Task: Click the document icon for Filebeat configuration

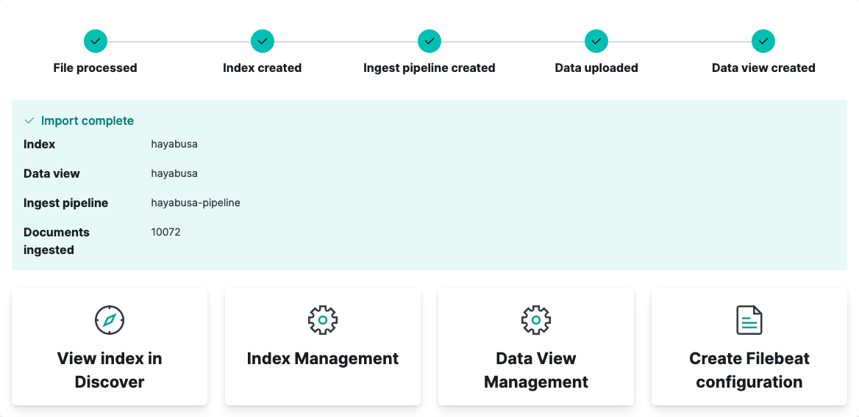Action: (x=749, y=320)
